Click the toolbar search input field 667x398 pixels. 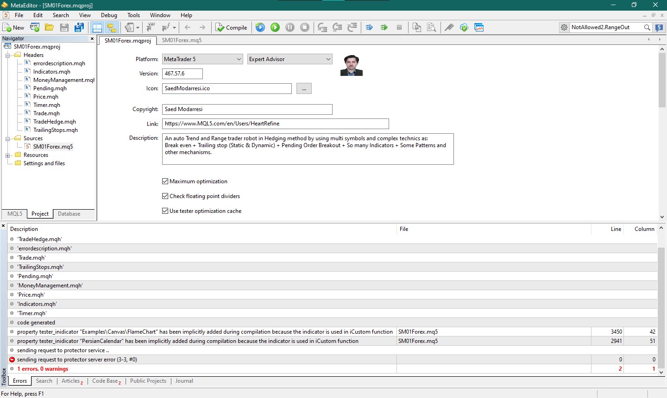[x=606, y=27]
